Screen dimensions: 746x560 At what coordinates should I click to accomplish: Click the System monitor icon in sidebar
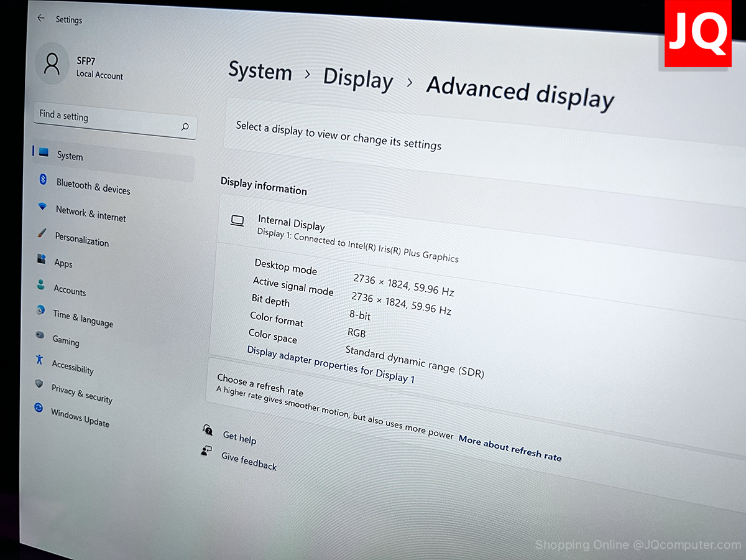pyautogui.click(x=44, y=152)
